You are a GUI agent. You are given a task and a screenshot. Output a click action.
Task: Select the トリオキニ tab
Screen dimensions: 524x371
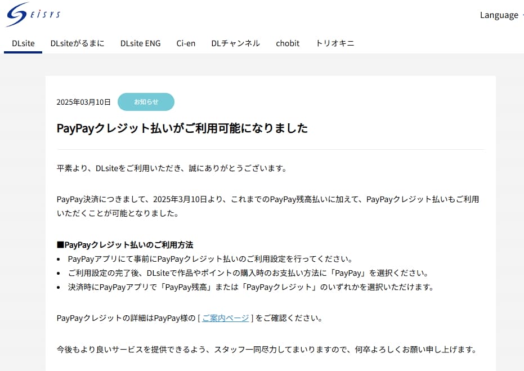tap(335, 43)
